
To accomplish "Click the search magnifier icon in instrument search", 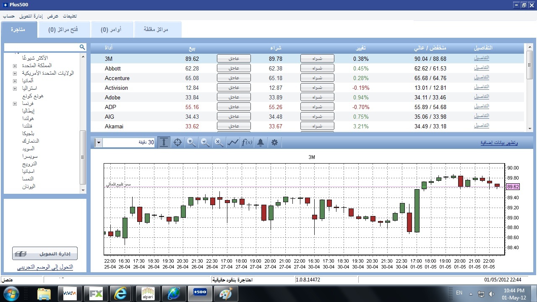I will [x=82, y=47].
